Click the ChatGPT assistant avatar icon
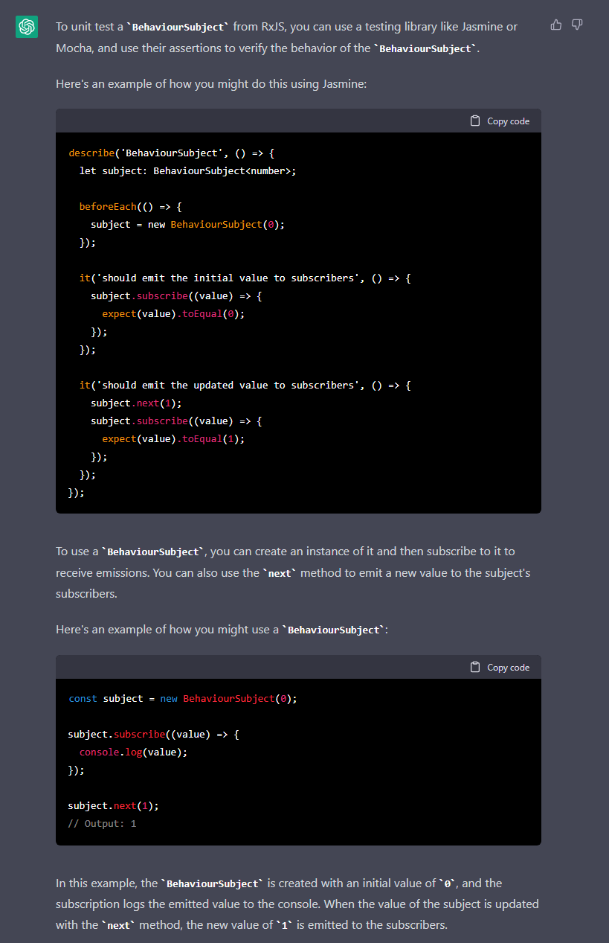Screen dimensions: 609x943 (26, 26)
